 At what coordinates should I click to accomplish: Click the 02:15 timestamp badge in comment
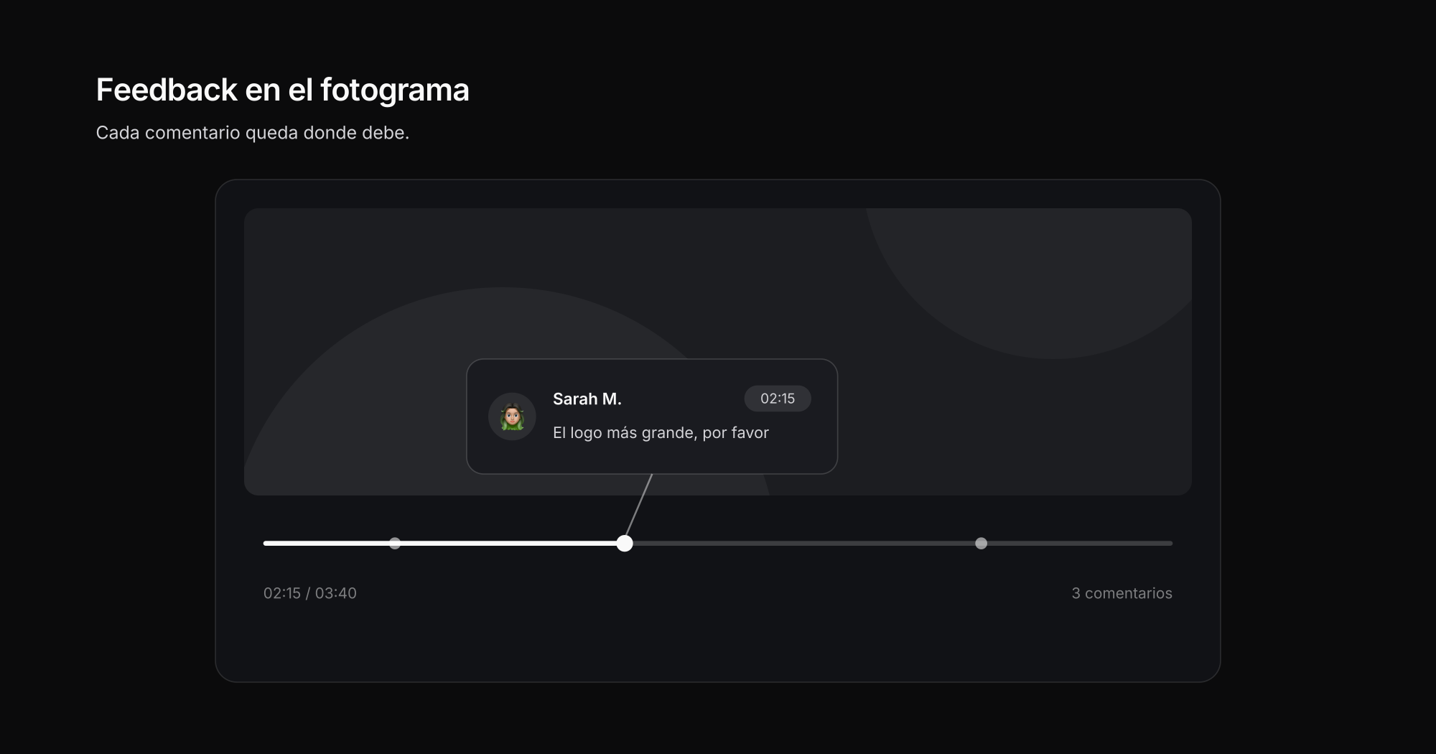click(778, 399)
